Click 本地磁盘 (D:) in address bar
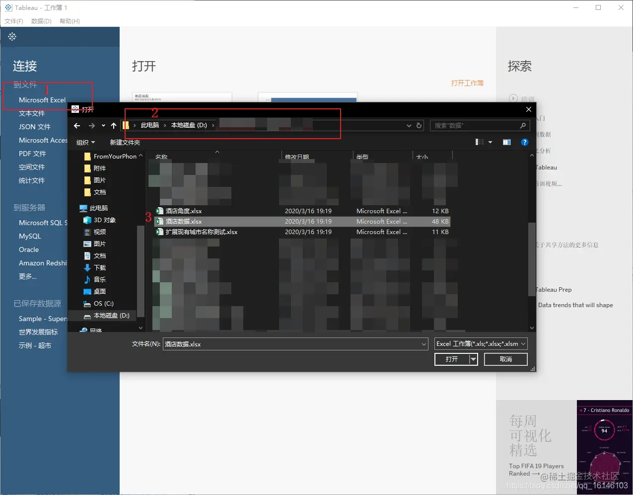This screenshot has height=495, width=633. pos(189,125)
